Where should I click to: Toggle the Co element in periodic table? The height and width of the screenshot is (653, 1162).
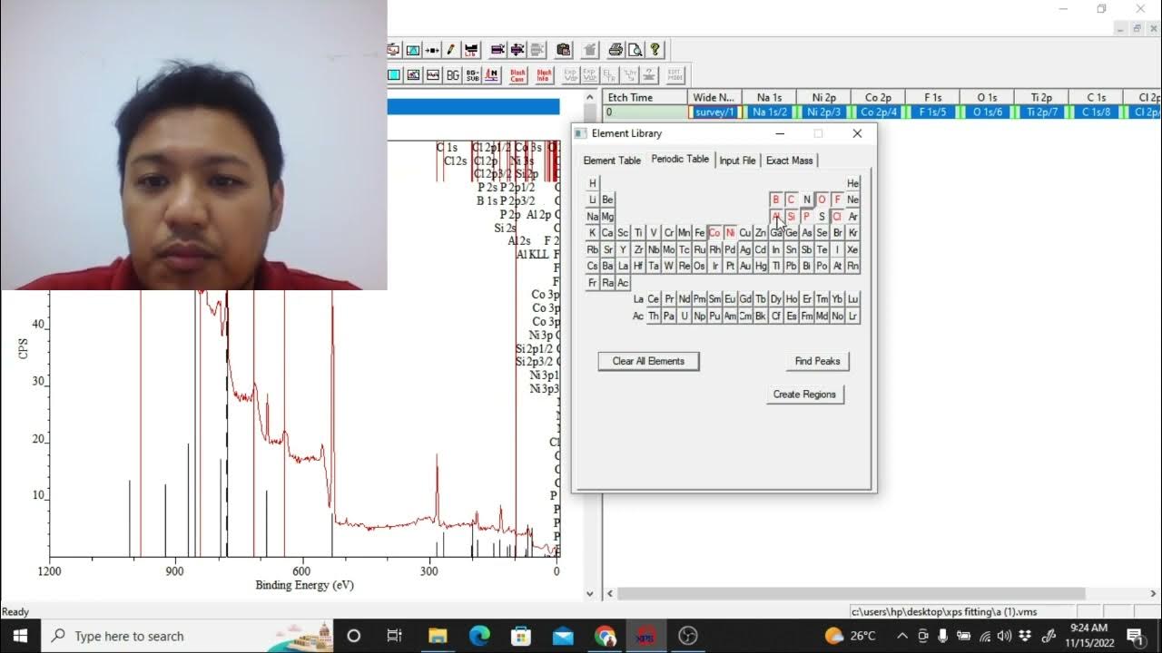714,233
